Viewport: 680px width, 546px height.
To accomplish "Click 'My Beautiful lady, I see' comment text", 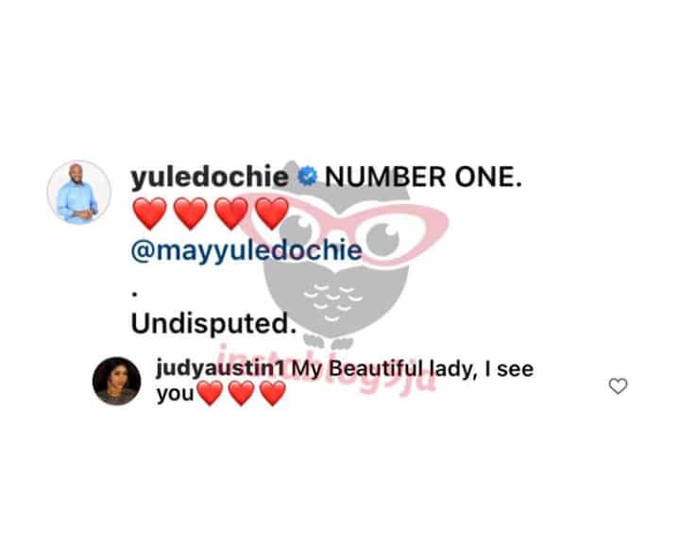I will pyautogui.click(x=413, y=370).
